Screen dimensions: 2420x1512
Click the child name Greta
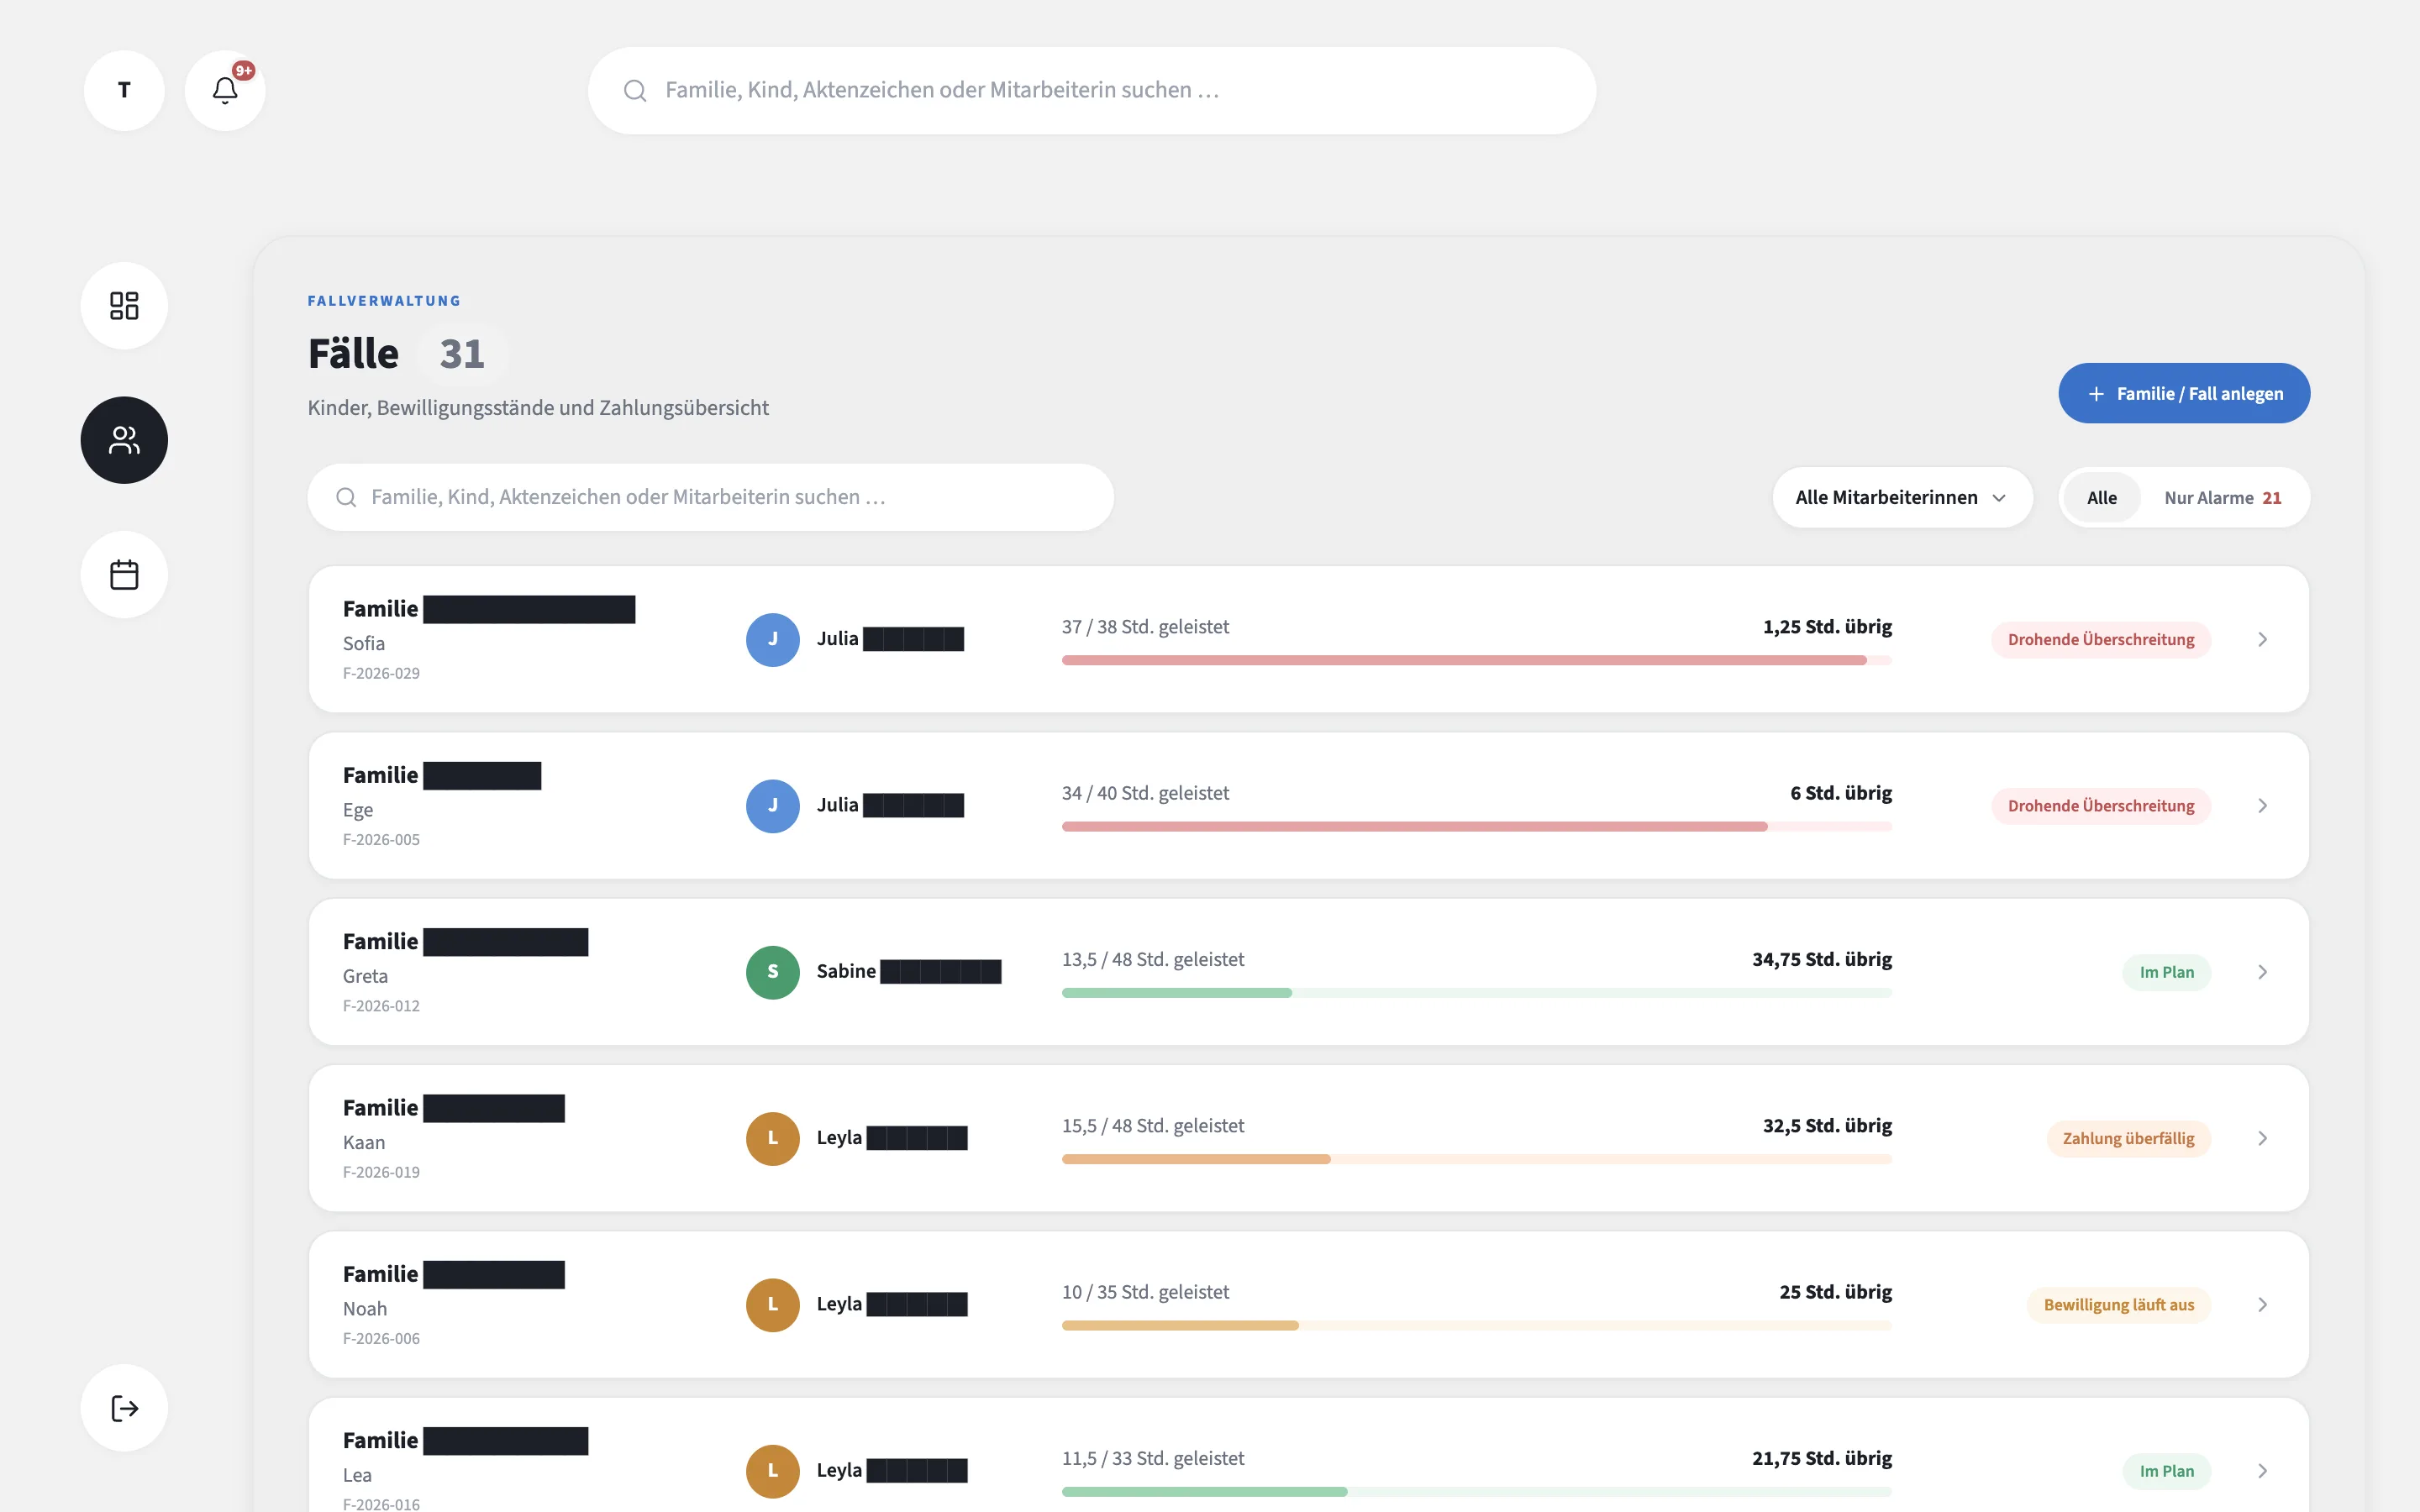tap(365, 975)
